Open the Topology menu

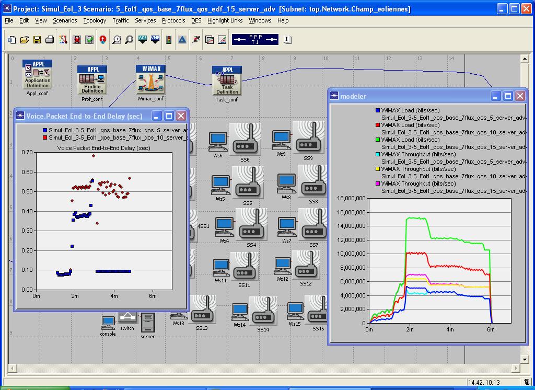(x=95, y=20)
